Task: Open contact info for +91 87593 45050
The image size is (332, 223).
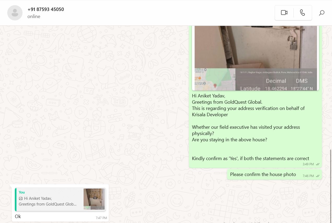Action: click(x=46, y=9)
